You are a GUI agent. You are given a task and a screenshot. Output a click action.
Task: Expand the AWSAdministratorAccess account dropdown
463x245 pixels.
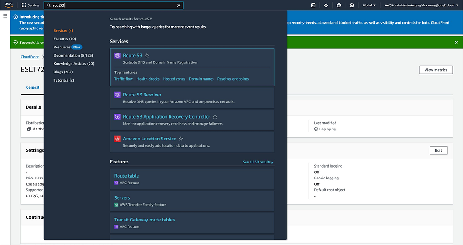tap(421, 5)
